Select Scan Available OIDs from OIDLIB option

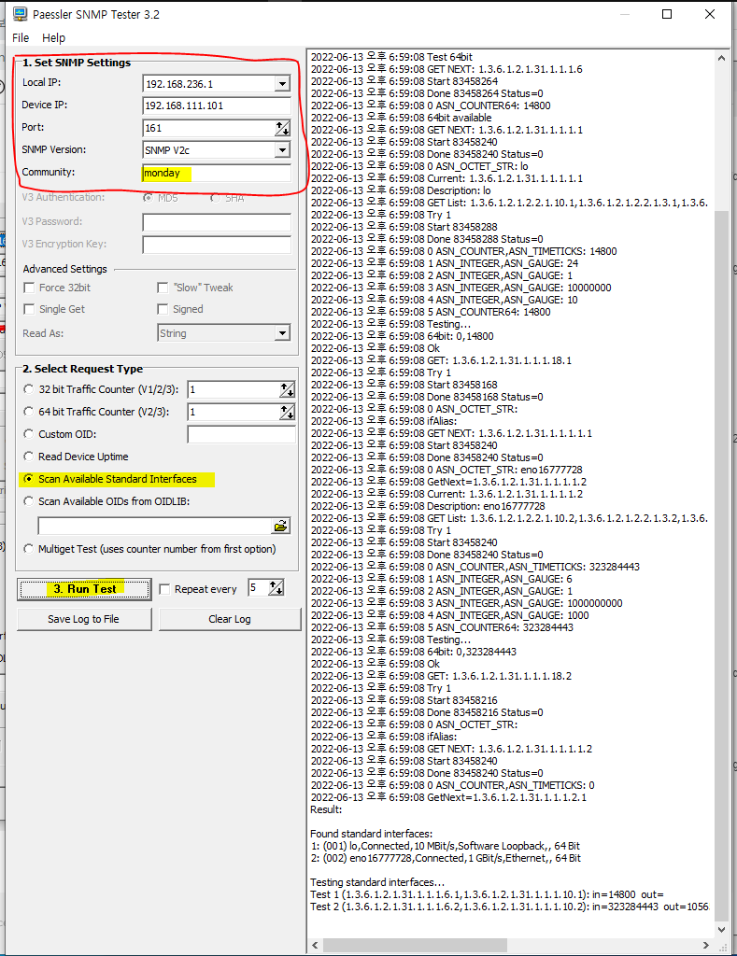pyautogui.click(x=28, y=501)
